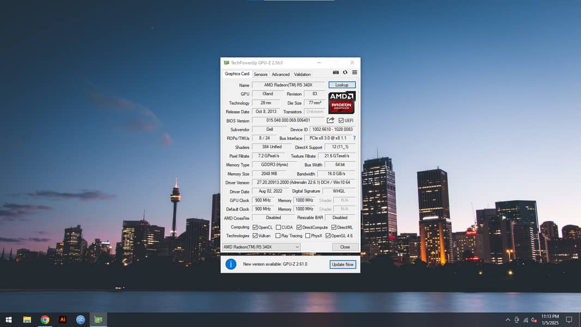Toggle the OpenGL 4.6 checkbox
This screenshot has width=581, height=327.
tap(328, 235)
